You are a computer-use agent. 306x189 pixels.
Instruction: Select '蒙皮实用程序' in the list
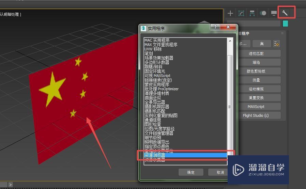point(157,84)
